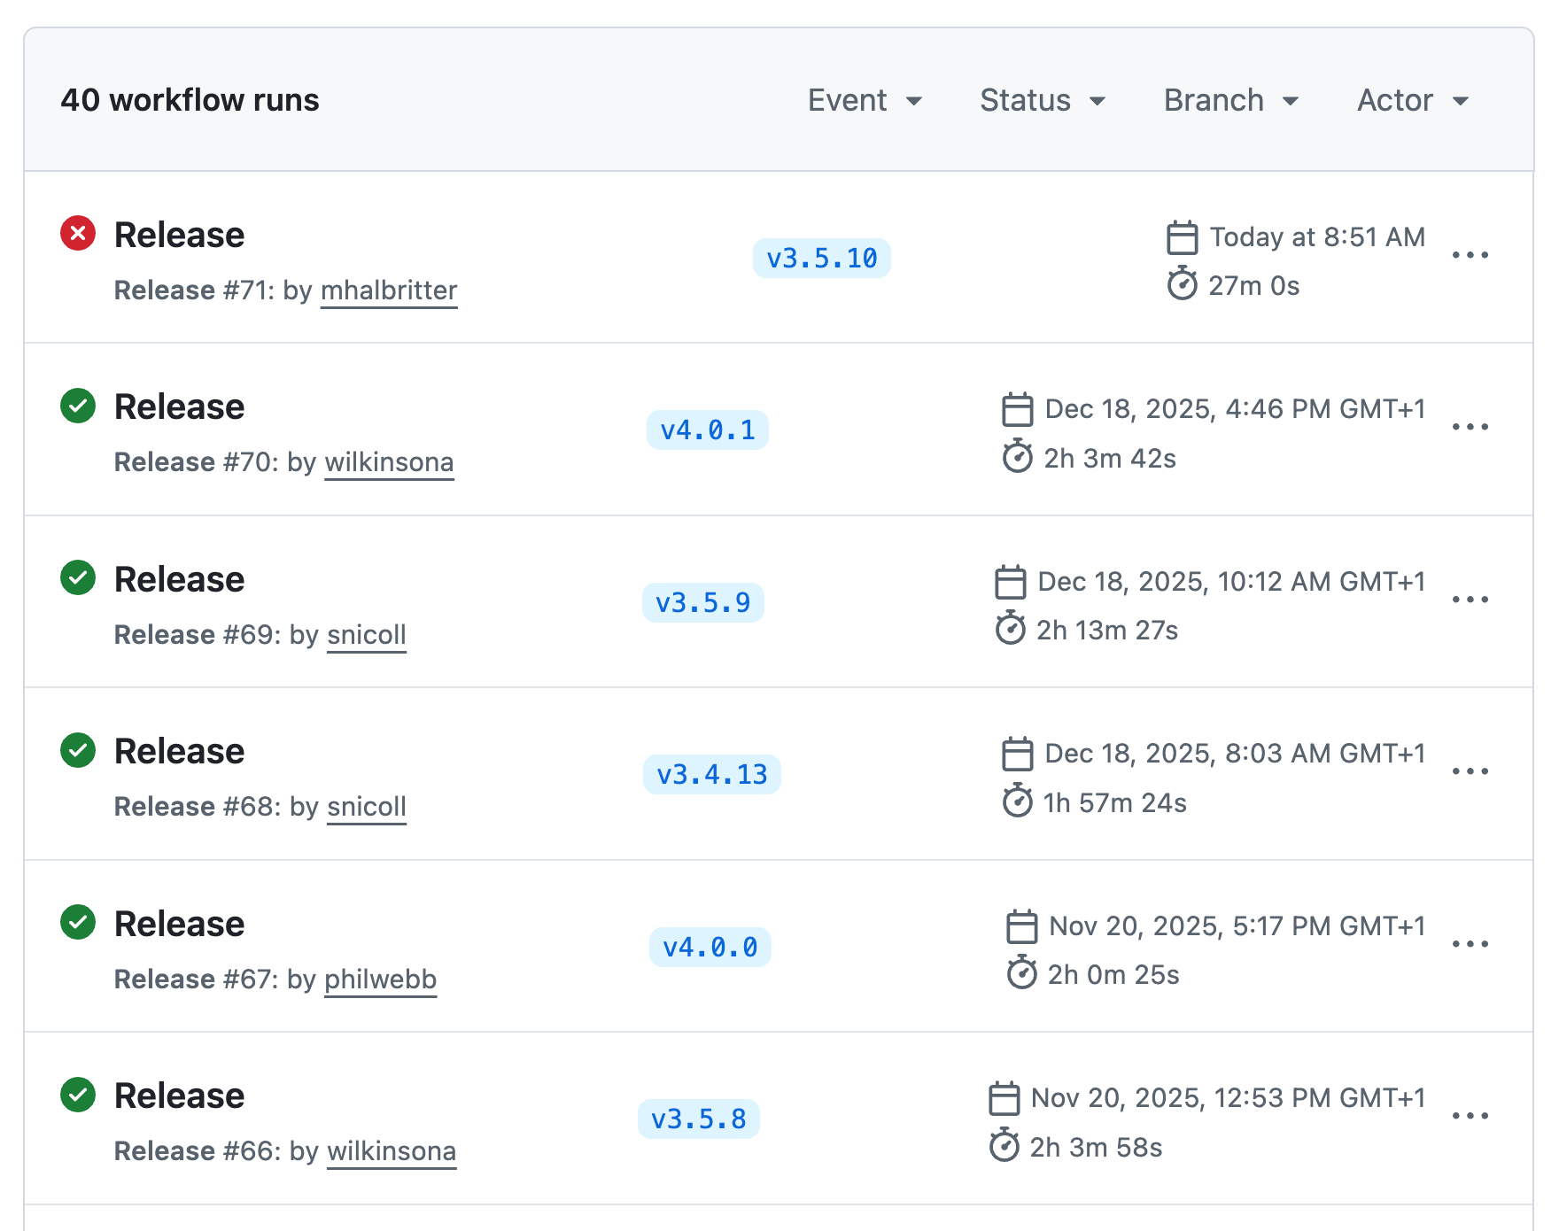
Task: Open the Release run title for #69
Action: point(179,579)
